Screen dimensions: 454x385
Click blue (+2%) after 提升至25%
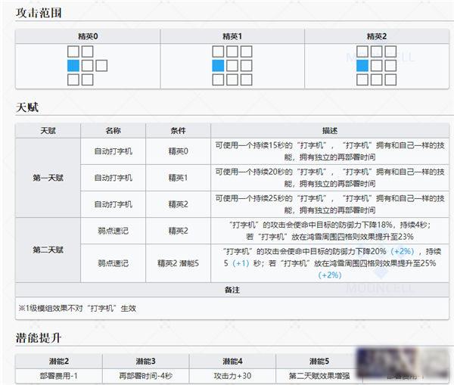tap(330, 275)
